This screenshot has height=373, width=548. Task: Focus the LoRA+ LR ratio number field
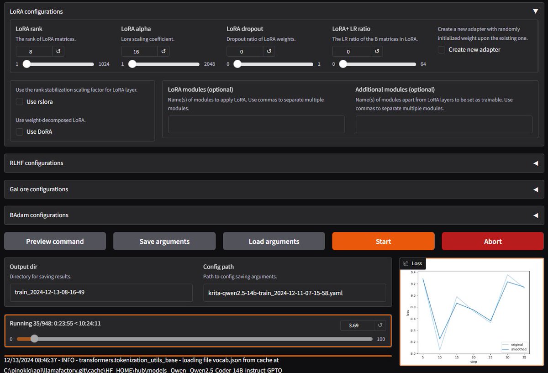pos(352,51)
